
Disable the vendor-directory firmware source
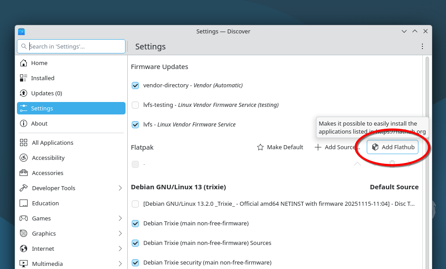(135, 85)
